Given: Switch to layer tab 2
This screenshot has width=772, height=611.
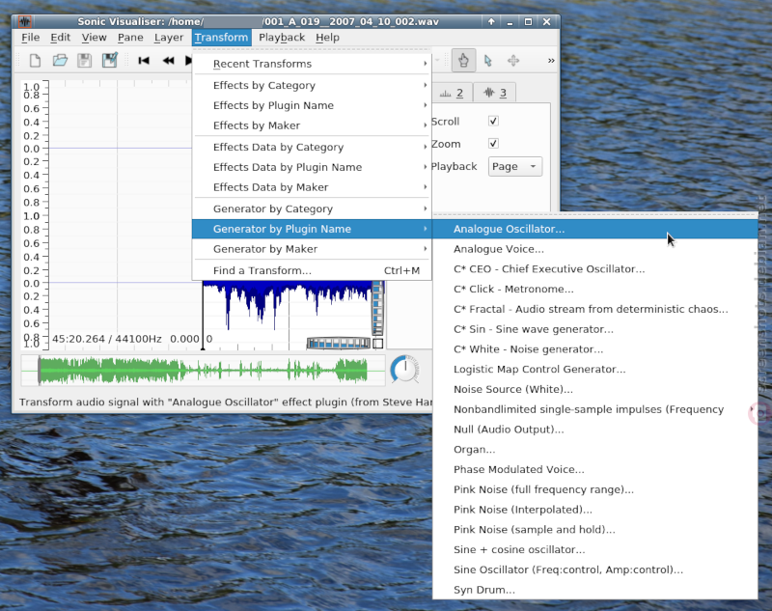Looking at the screenshot, I should [x=452, y=93].
